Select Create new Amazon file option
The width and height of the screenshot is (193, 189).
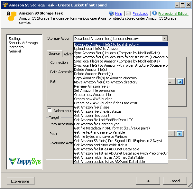click(x=121, y=95)
